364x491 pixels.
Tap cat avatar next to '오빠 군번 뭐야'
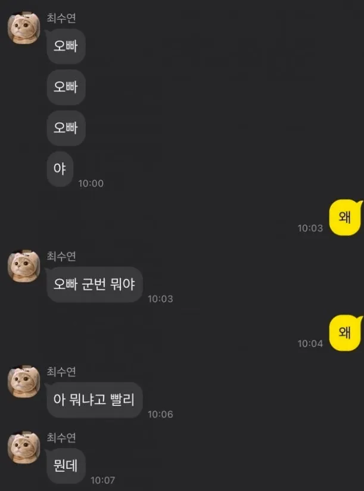click(24, 266)
